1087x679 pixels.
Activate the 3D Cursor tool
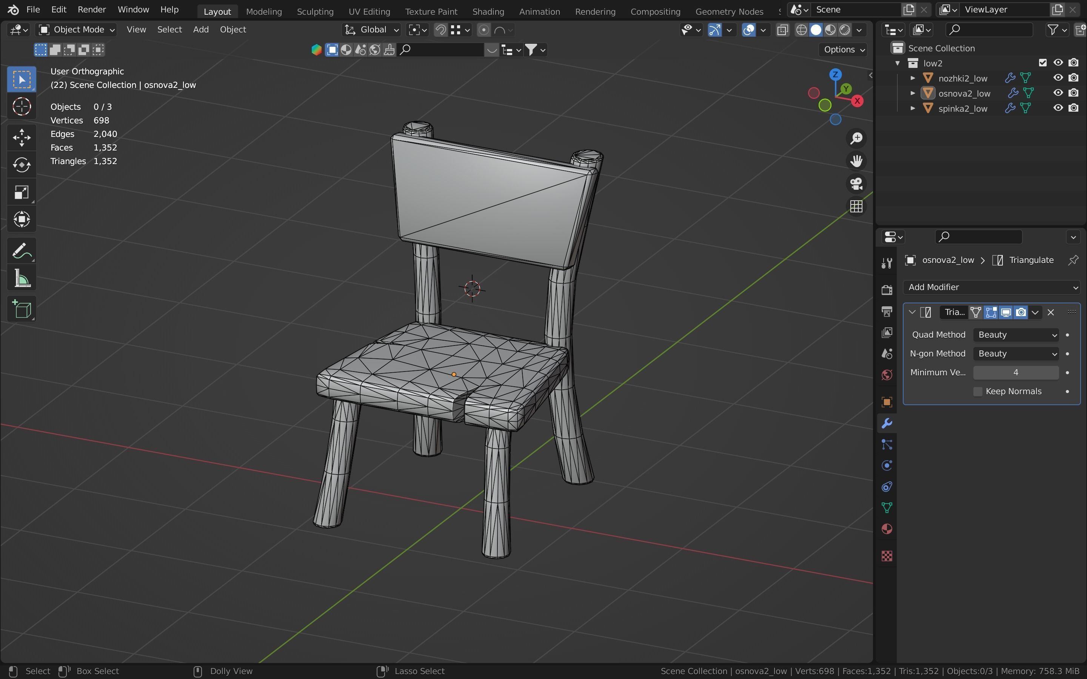pos(22,107)
